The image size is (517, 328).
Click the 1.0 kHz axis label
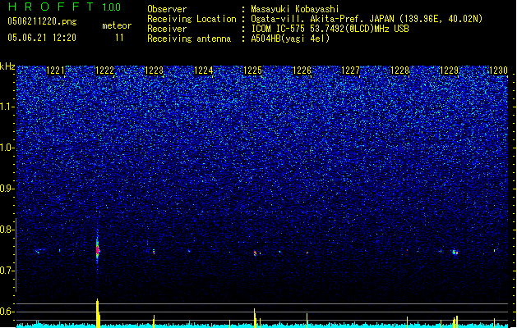pos(7,148)
